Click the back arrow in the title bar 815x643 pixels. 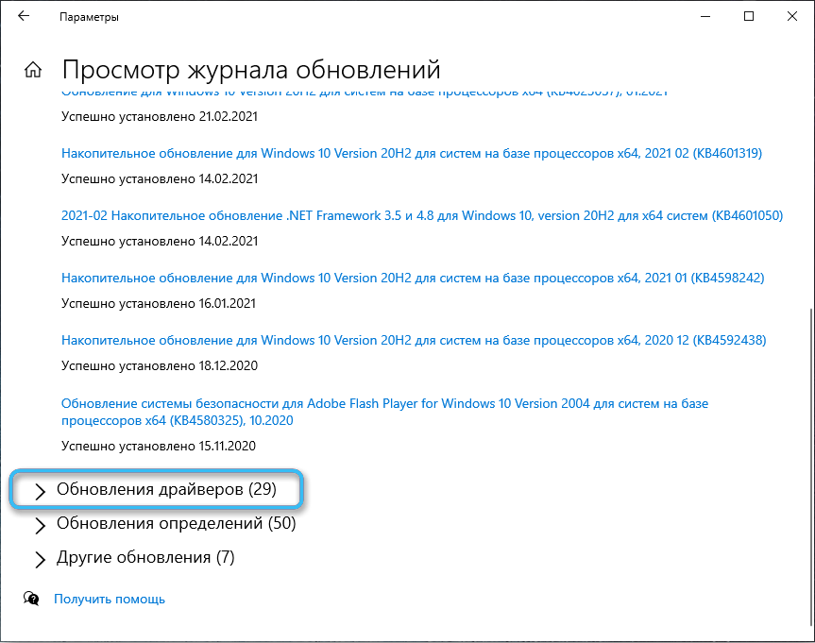(x=24, y=17)
